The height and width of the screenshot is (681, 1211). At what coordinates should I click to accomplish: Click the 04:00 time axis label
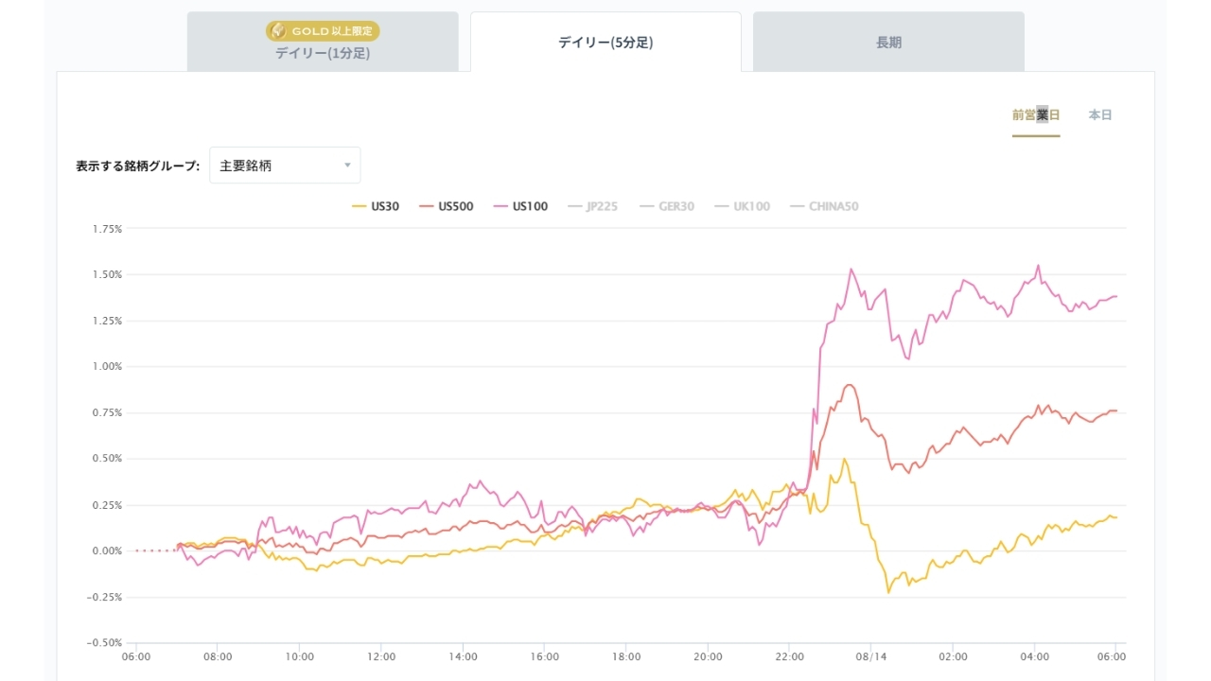pos(1034,655)
